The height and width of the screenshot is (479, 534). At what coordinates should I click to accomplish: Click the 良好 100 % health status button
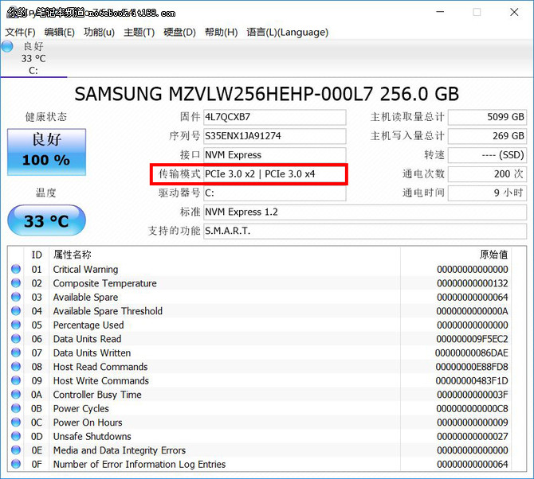click(47, 152)
